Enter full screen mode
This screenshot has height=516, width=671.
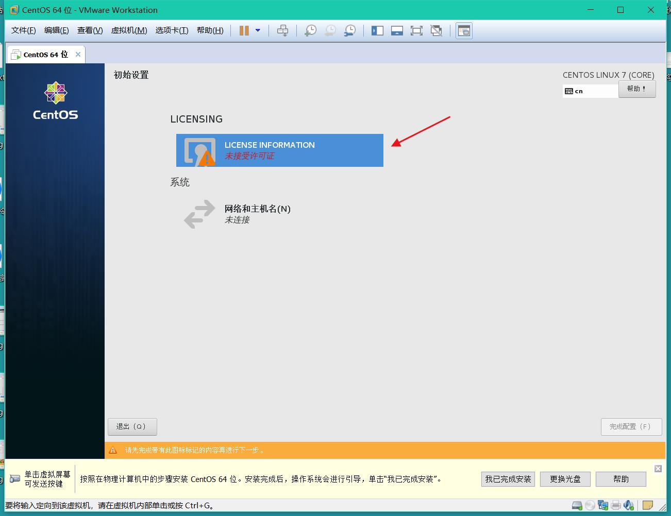(416, 30)
